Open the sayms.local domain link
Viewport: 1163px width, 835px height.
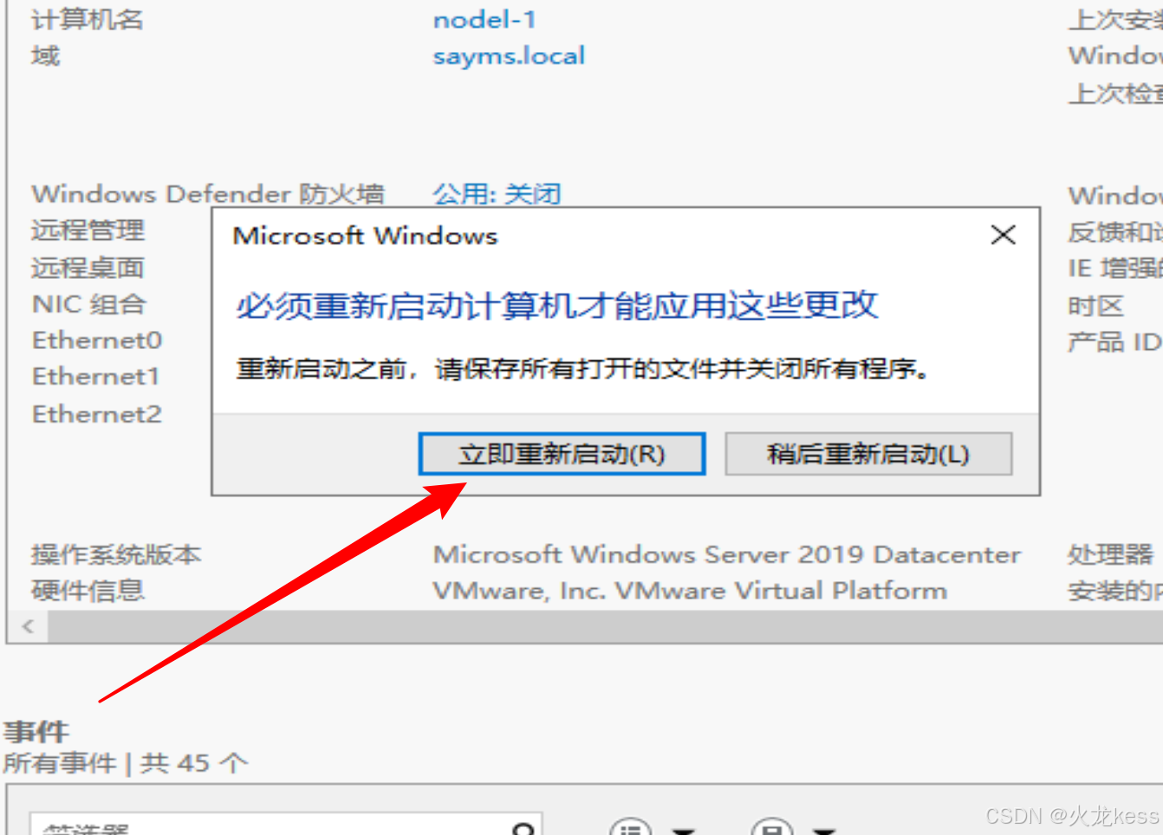[509, 56]
